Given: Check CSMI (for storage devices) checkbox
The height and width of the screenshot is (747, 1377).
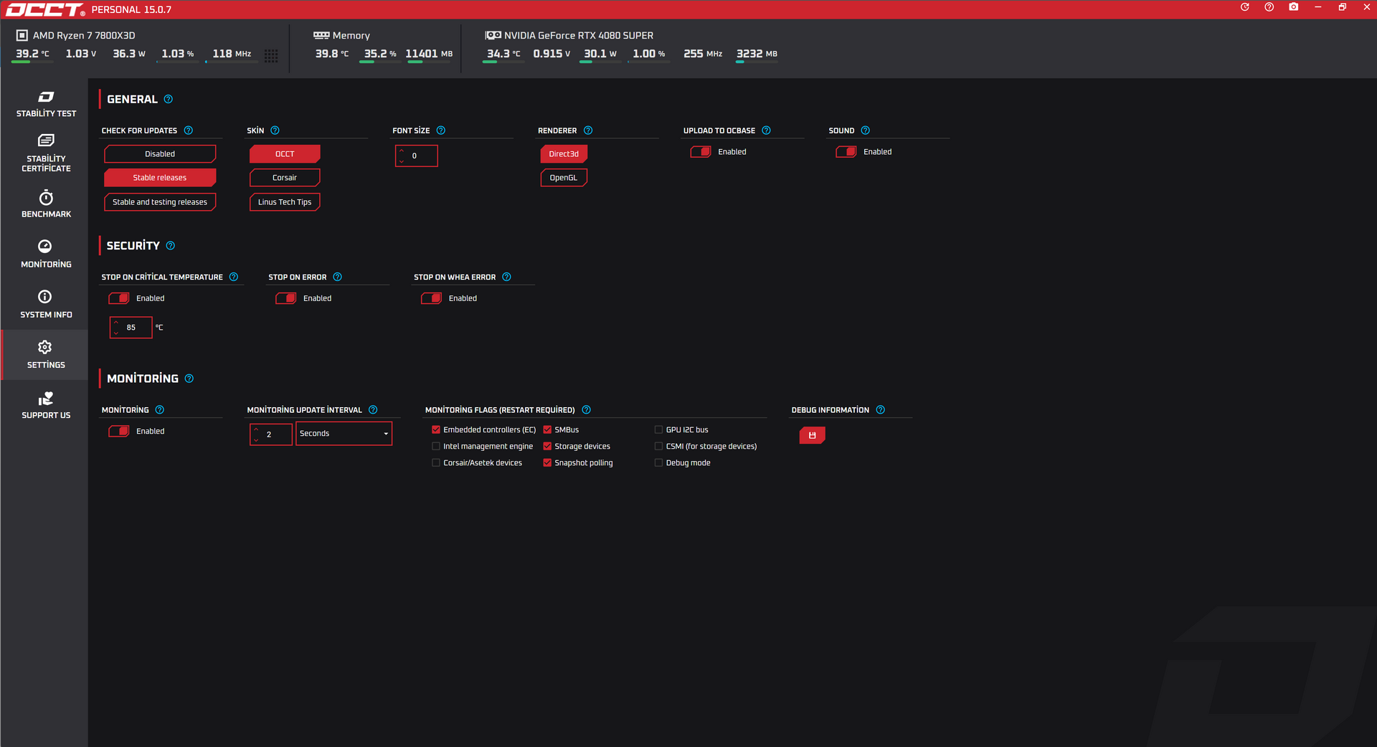Looking at the screenshot, I should (658, 447).
